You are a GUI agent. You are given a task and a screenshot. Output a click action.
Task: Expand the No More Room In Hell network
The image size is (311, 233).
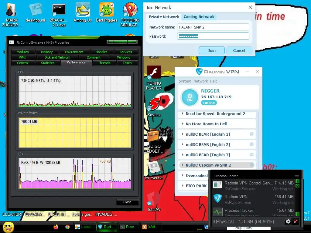tap(183, 124)
